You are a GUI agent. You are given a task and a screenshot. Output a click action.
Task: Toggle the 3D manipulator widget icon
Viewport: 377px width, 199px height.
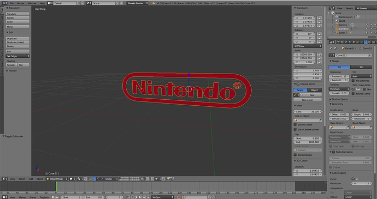(90, 179)
